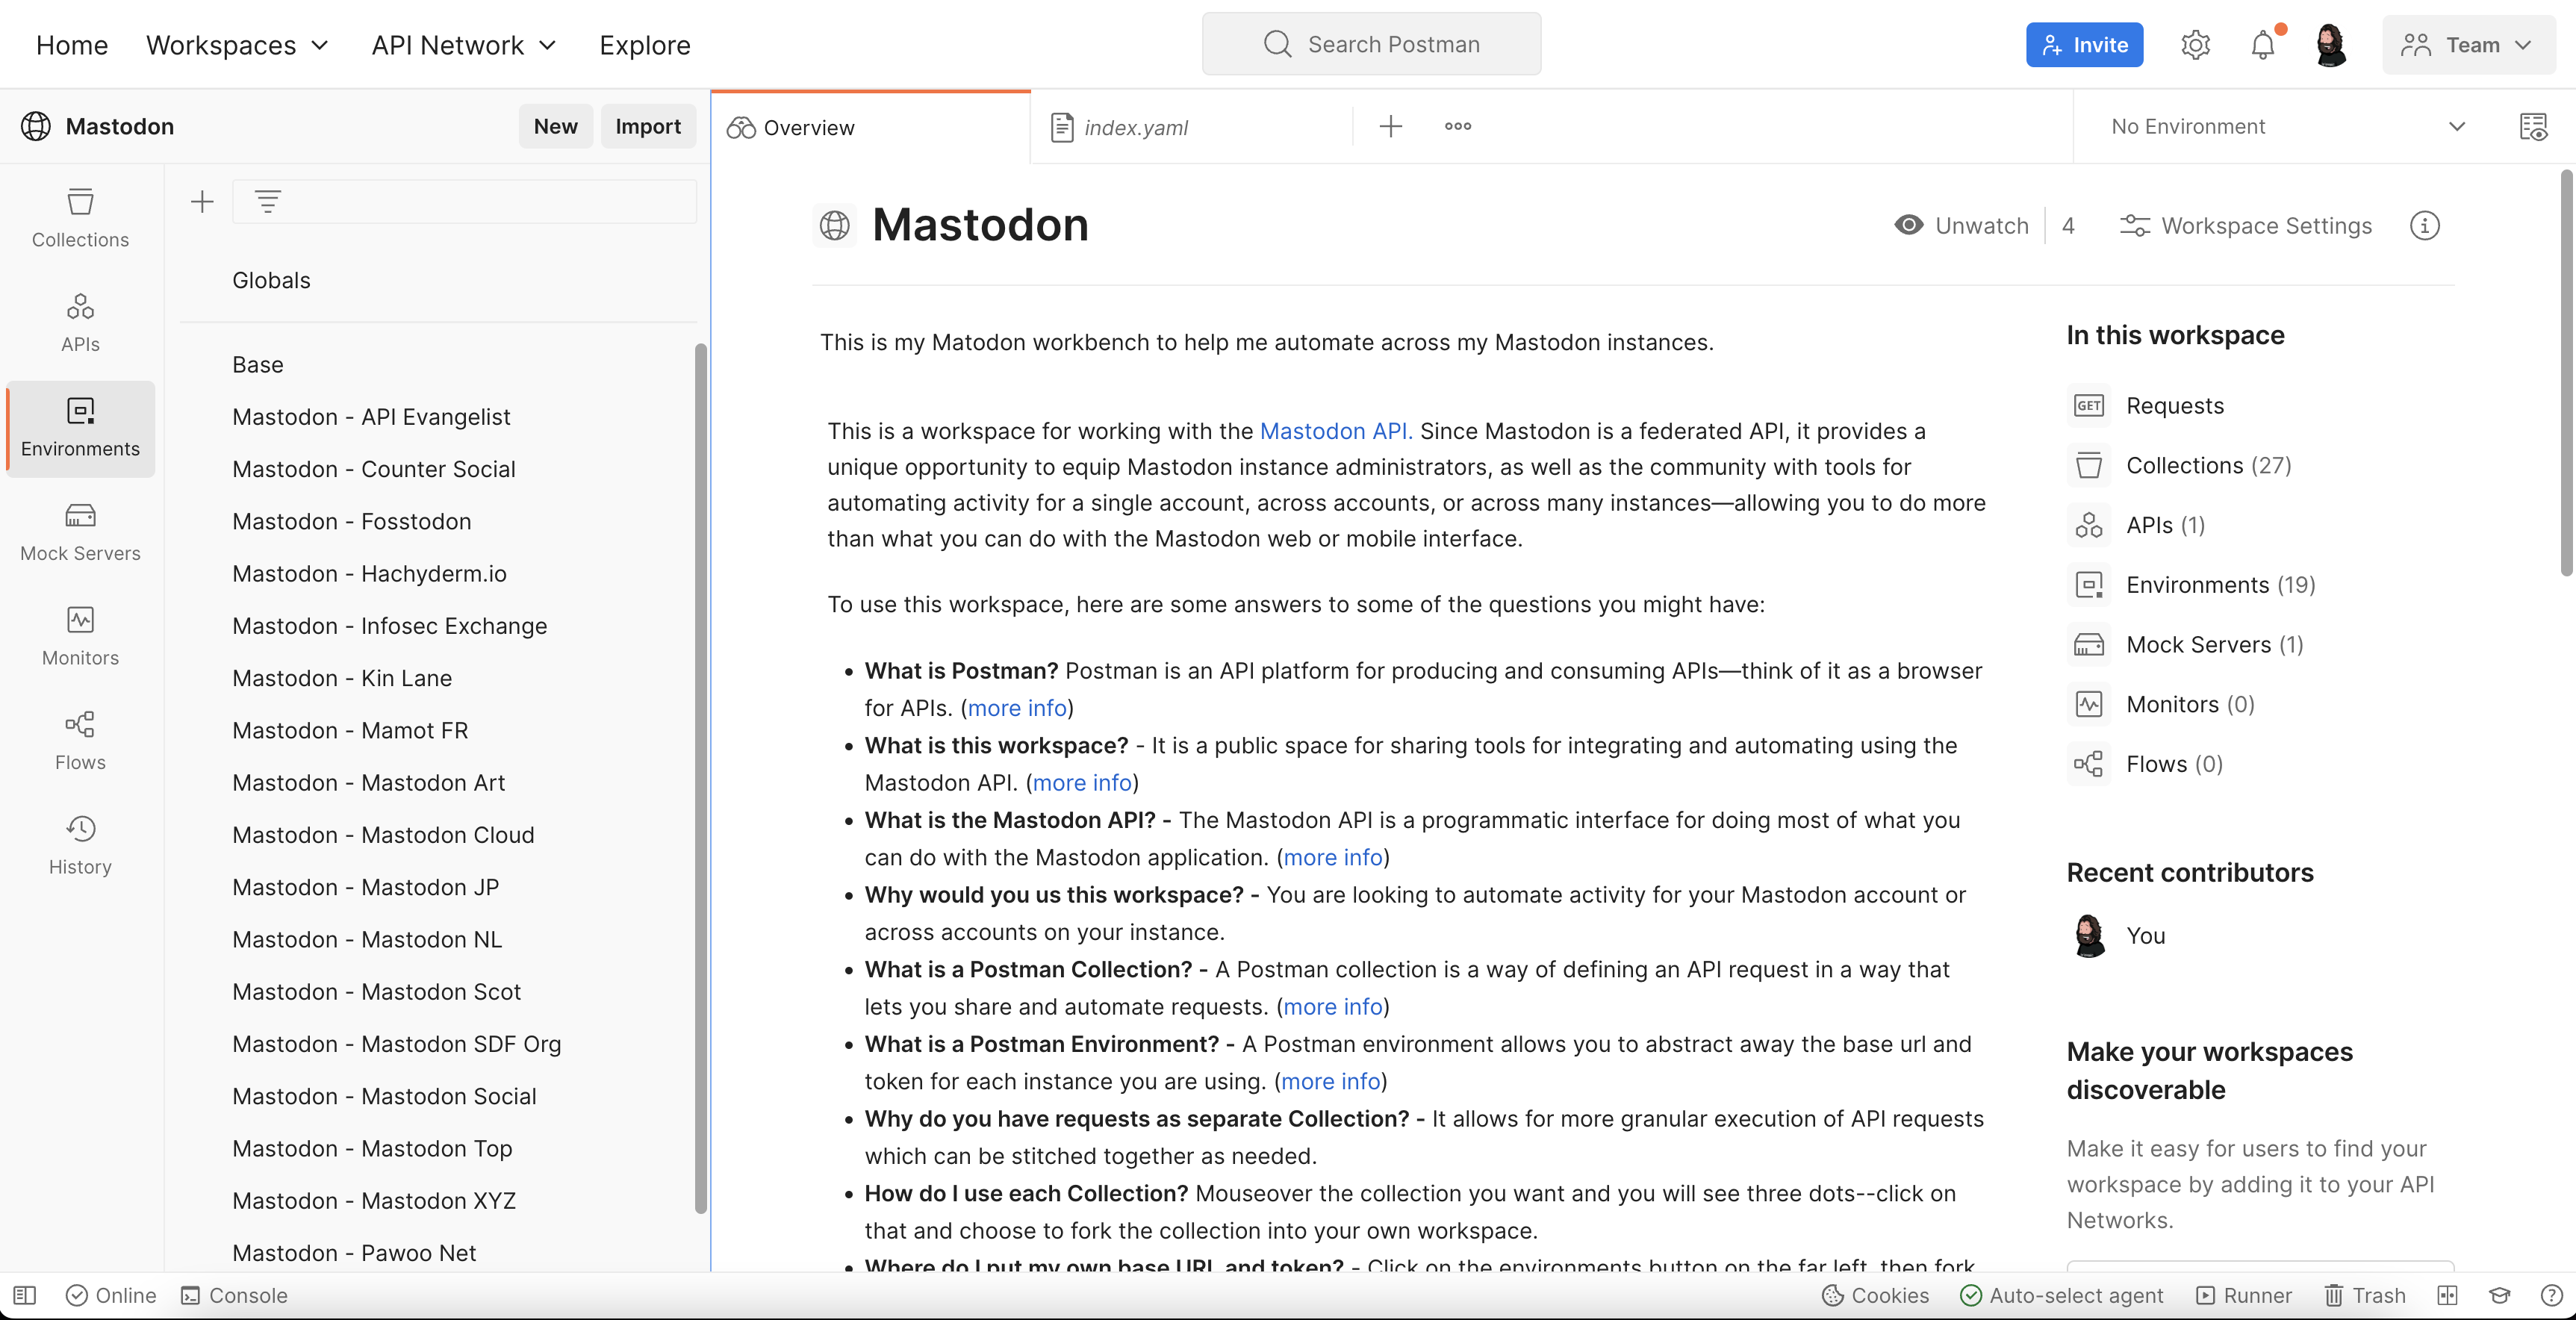Open the Mock Servers sidebar section
Image resolution: width=2576 pixels, height=1320 pixels.
80,532
